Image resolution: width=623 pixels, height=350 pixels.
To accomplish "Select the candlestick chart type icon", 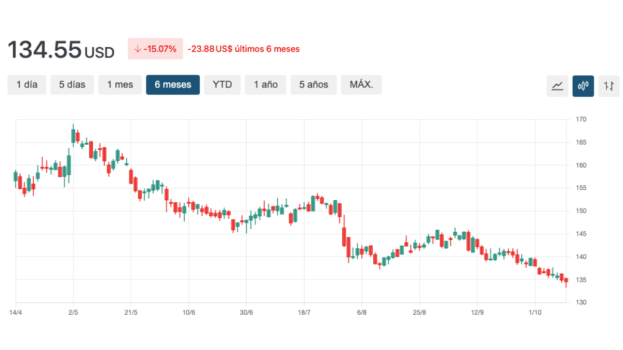I will pyautogui.click(x=583, y=86).
